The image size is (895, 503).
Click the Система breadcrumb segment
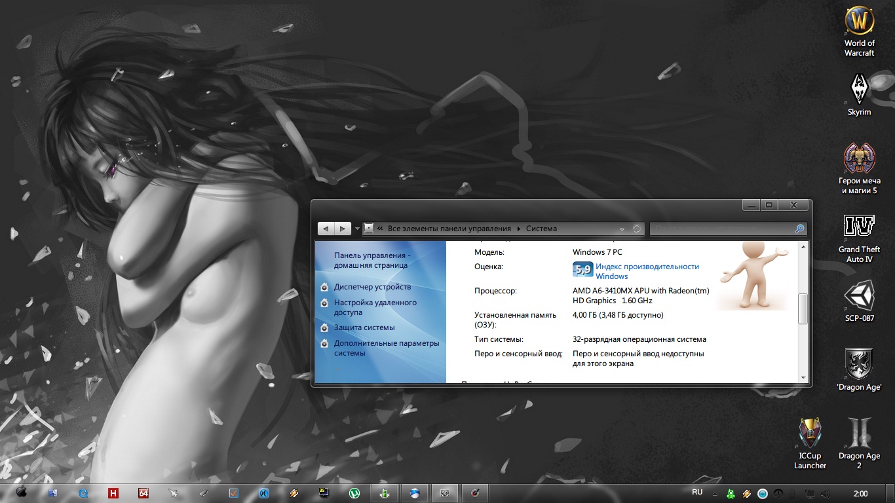point(541,229)
